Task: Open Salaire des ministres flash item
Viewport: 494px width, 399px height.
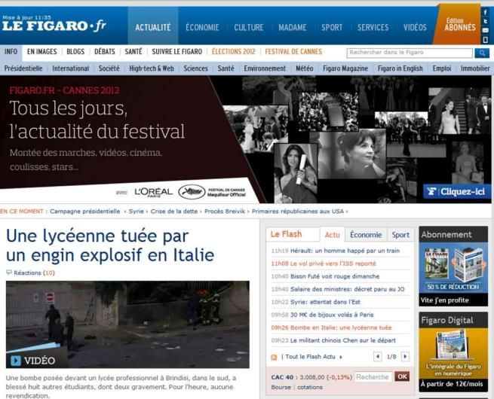Action: click(347, 289)
